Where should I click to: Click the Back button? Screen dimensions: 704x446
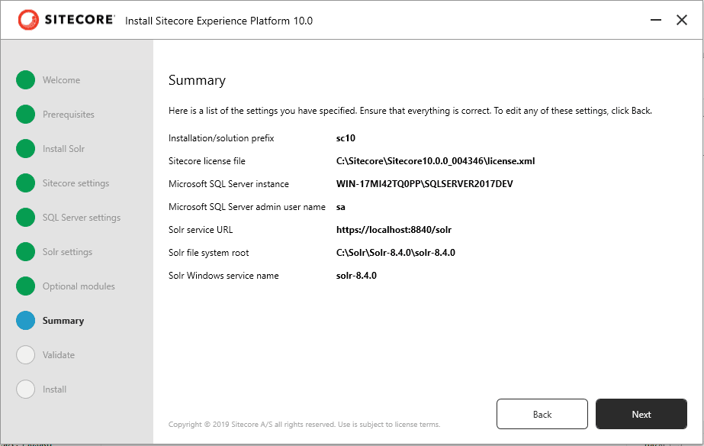pyautogui.click(x=542, y=414)
